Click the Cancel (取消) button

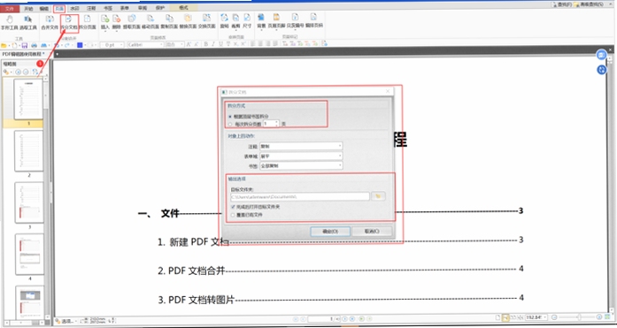(x=372, y=232)
